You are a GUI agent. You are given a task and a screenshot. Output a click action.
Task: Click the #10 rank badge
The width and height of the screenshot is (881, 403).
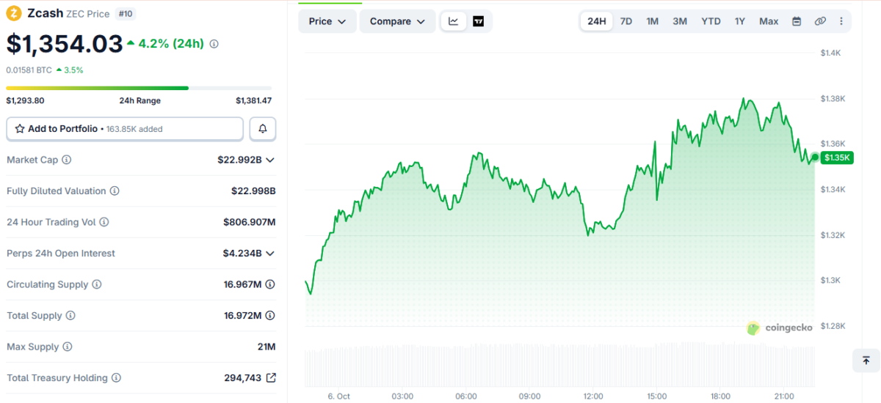coord(126,14)
